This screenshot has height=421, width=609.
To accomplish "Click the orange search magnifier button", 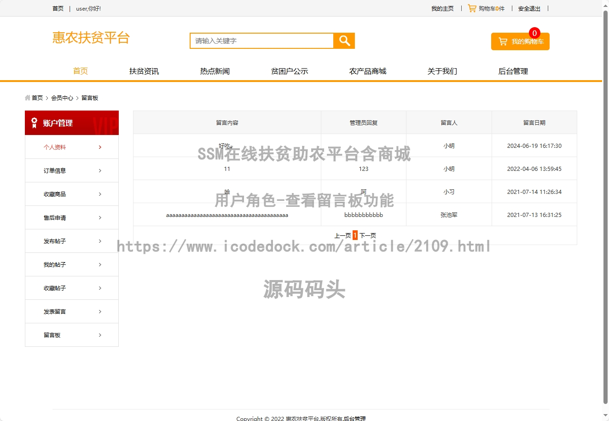I will click(344, 41).
